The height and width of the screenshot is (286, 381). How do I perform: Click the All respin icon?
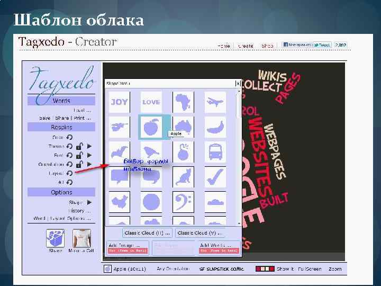point(69,182)
